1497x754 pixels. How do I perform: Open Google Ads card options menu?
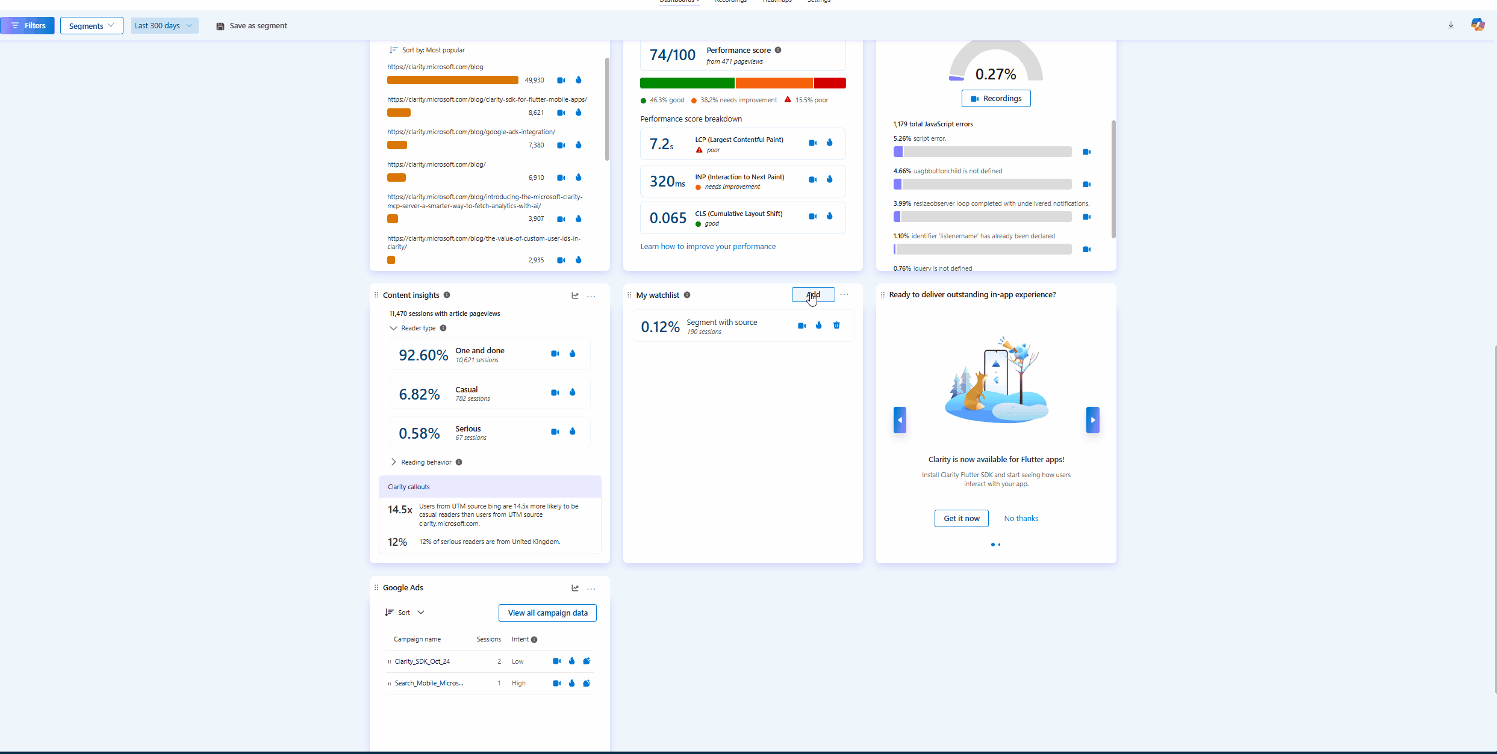tap(591, 589)
